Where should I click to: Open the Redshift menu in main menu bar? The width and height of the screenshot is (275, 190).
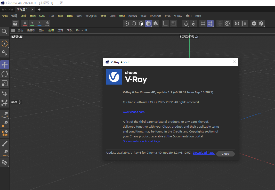[155, 16]
